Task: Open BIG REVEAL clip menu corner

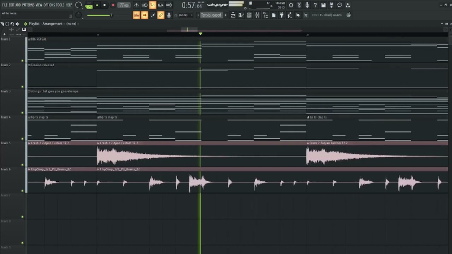Action: (x=29, y=39)
